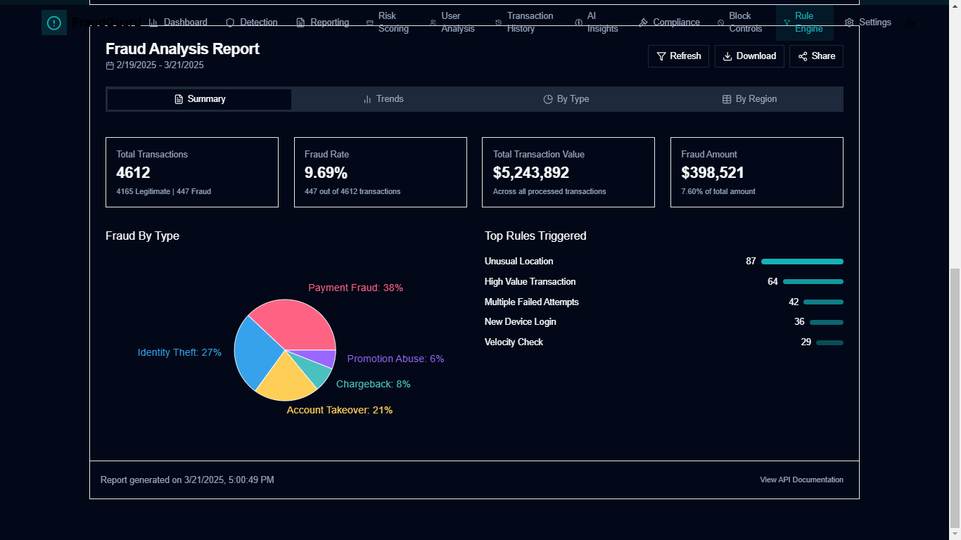Click the "Top Rules Triggered" heading
The width and height of the screenshot is (961, 540).
[535, 236]
